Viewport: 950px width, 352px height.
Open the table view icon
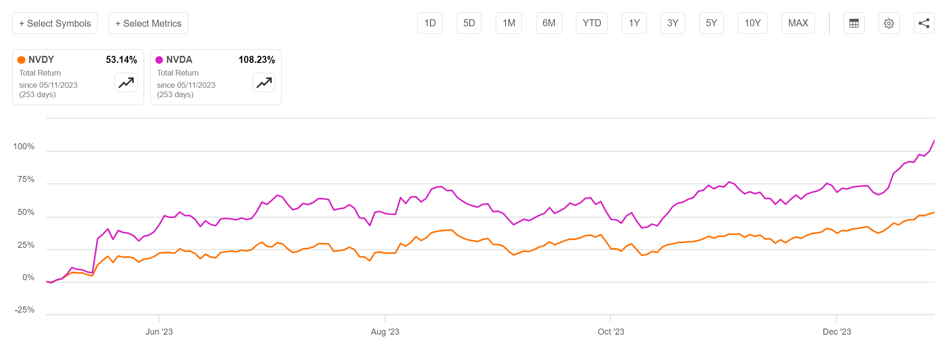click(854, 23)
